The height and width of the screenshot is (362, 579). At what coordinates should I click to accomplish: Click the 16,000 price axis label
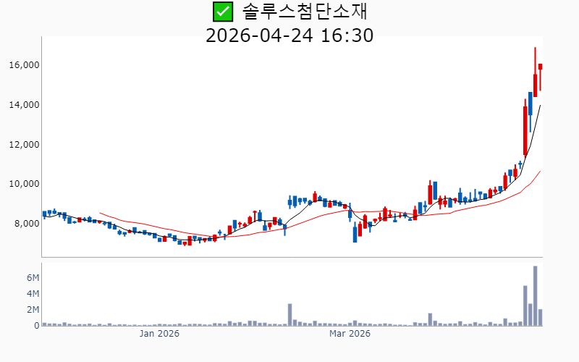pos(24,65)
